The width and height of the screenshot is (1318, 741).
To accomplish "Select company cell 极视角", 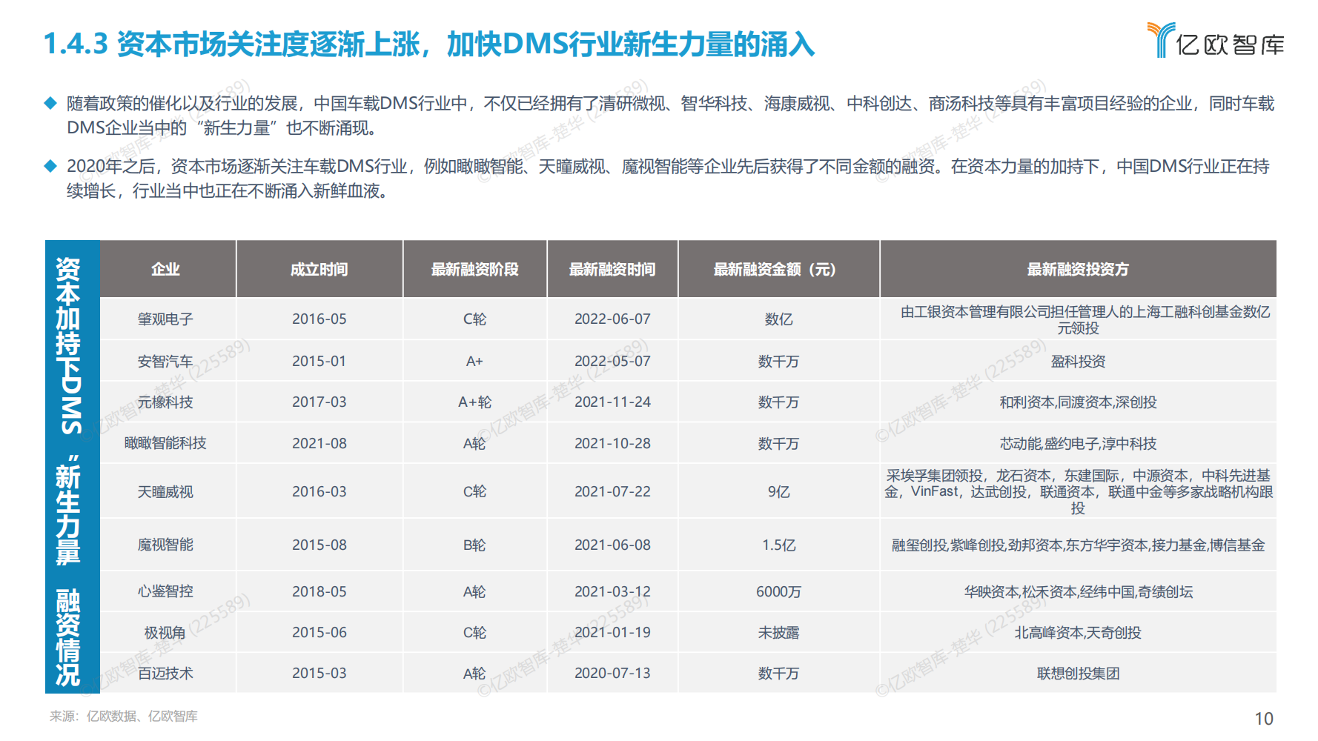I will pos(165,633).
